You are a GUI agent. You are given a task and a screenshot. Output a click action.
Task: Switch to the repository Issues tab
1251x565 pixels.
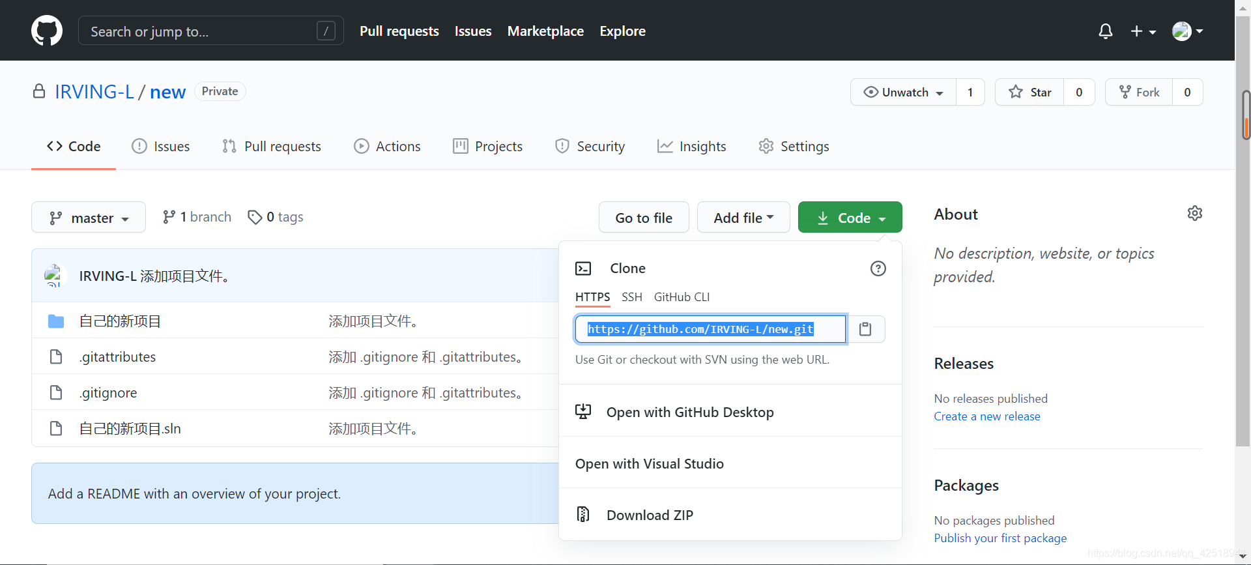161,147
